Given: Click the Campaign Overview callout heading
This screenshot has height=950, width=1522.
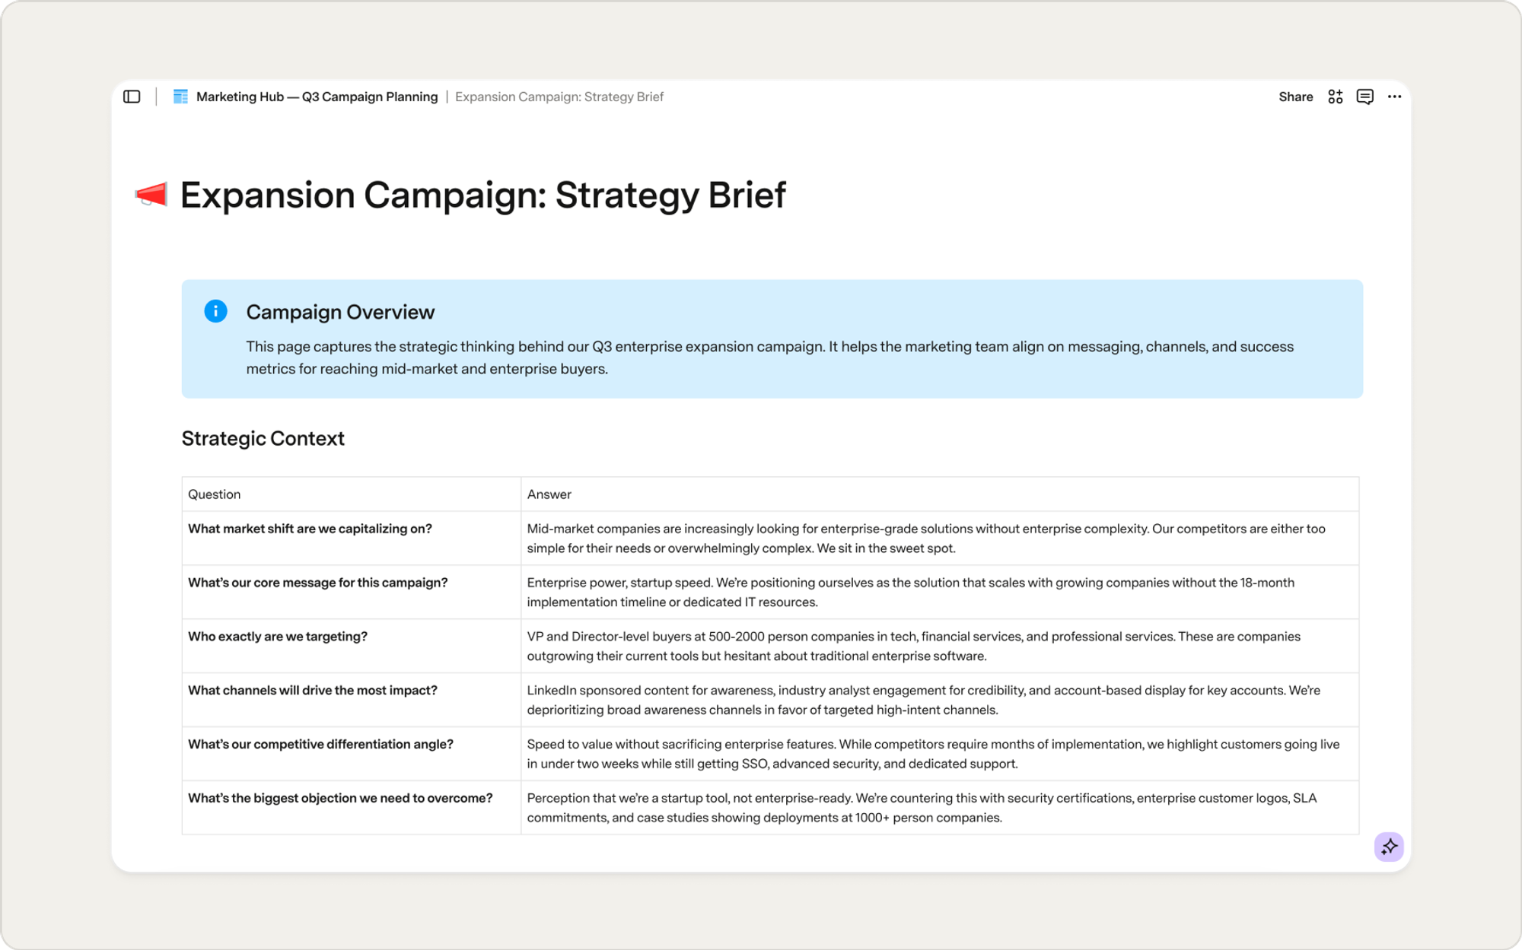Looking at the screenshot, I should coord(340,312).
